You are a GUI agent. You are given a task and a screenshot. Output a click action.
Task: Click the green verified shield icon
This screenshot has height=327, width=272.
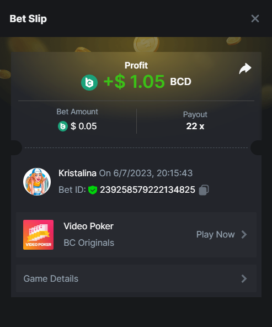(93, 190)
